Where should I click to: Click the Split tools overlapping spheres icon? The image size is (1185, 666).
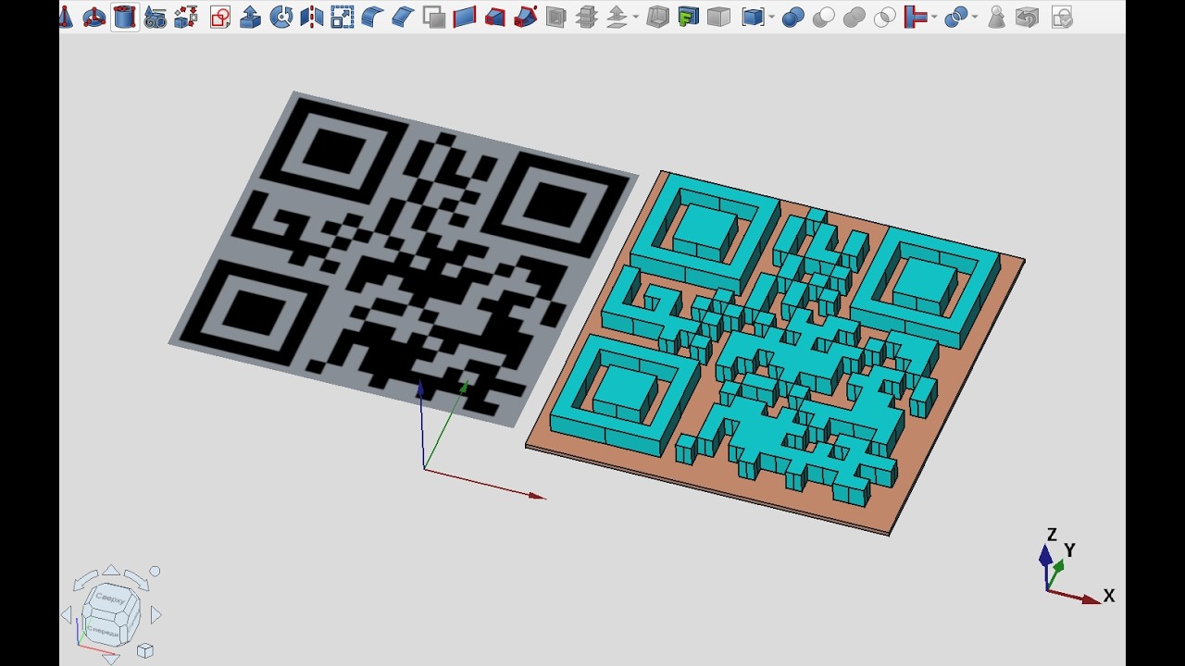956,17
